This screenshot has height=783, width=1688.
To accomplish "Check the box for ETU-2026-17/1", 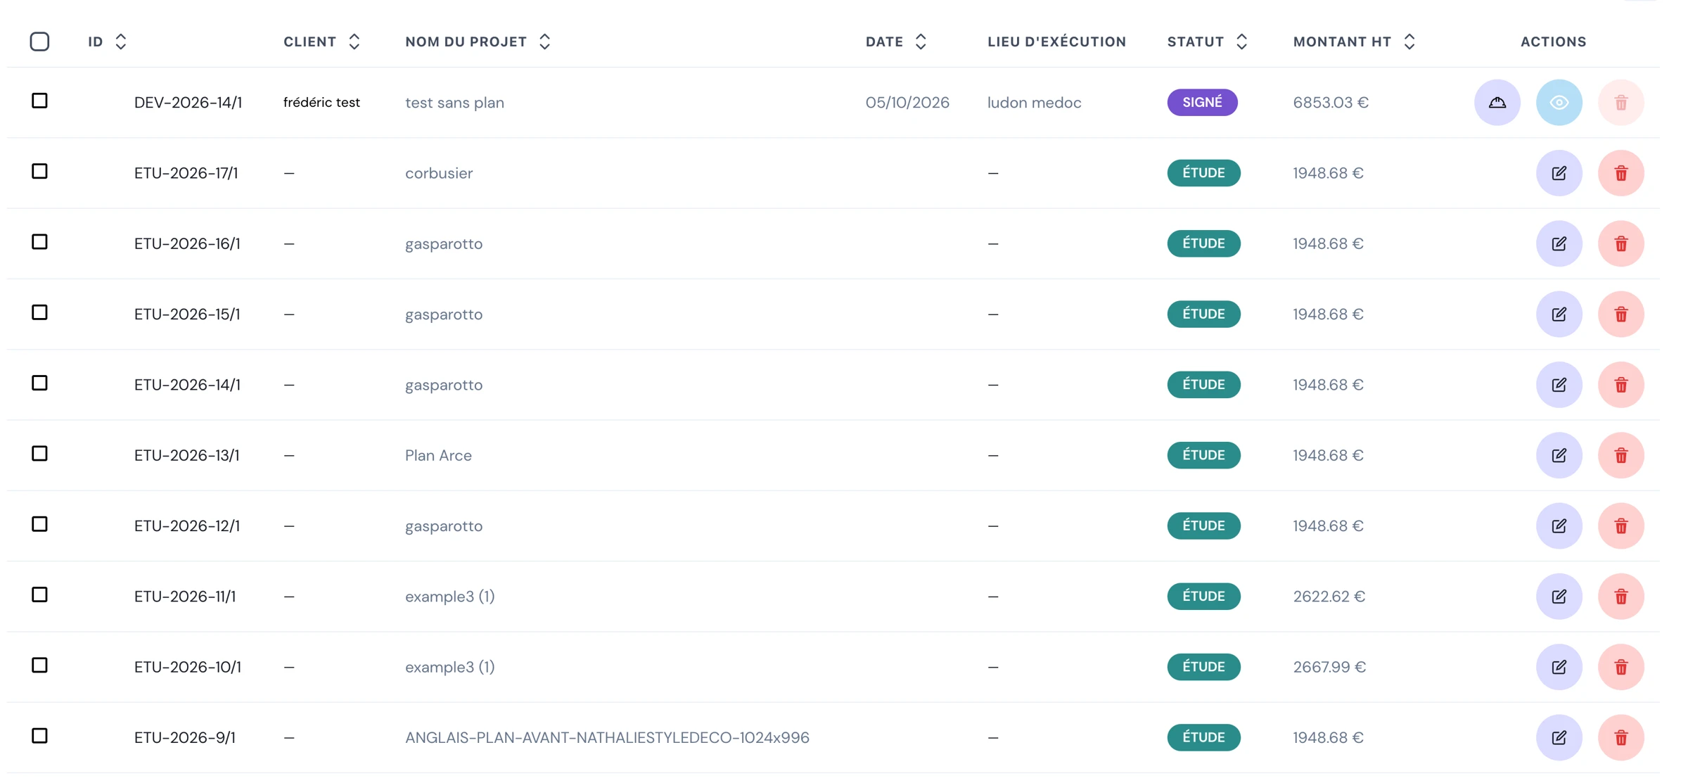I will pos(39,171).
